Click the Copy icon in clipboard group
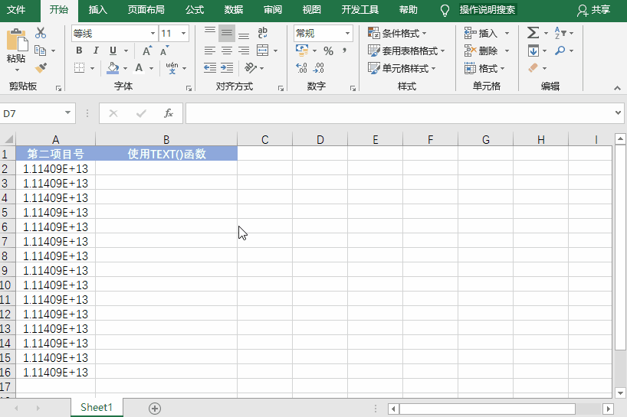 pyautogui.click(x=41, y=50)
